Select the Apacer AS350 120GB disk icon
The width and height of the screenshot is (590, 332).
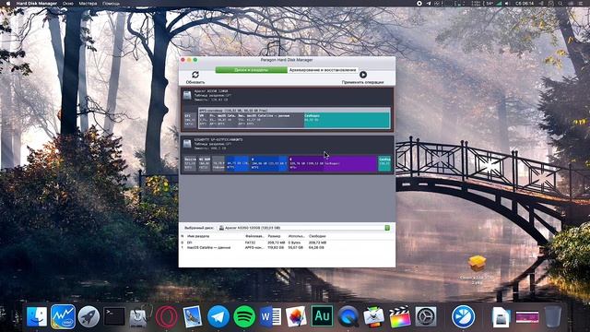(187, 95)
